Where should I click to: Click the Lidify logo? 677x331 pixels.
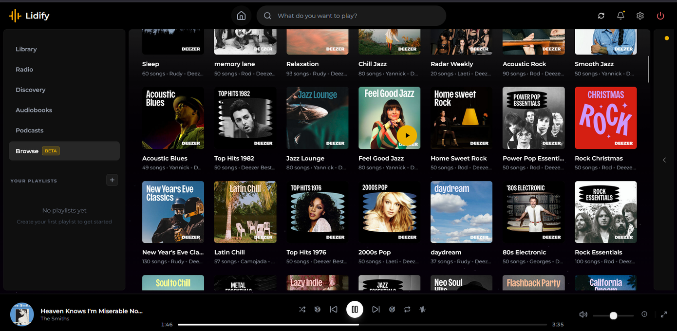29,16
